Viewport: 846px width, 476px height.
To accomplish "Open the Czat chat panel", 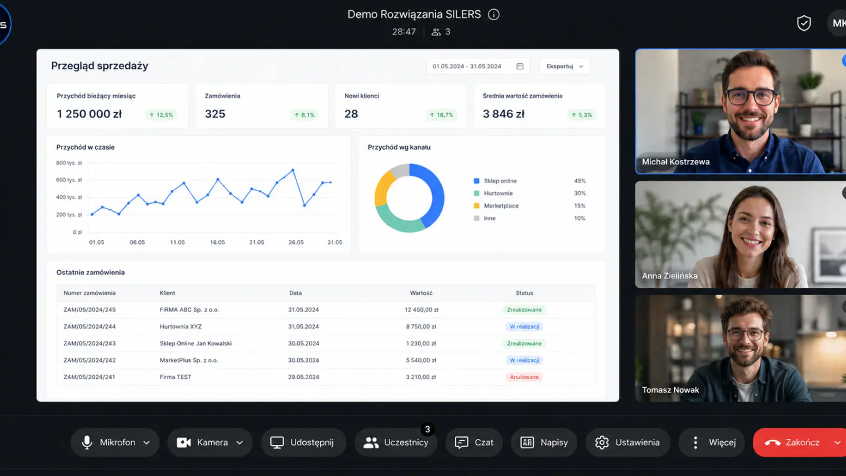I will [474, 442].
